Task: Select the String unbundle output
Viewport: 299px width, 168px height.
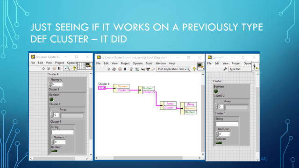Action: (x=190, y=104)
